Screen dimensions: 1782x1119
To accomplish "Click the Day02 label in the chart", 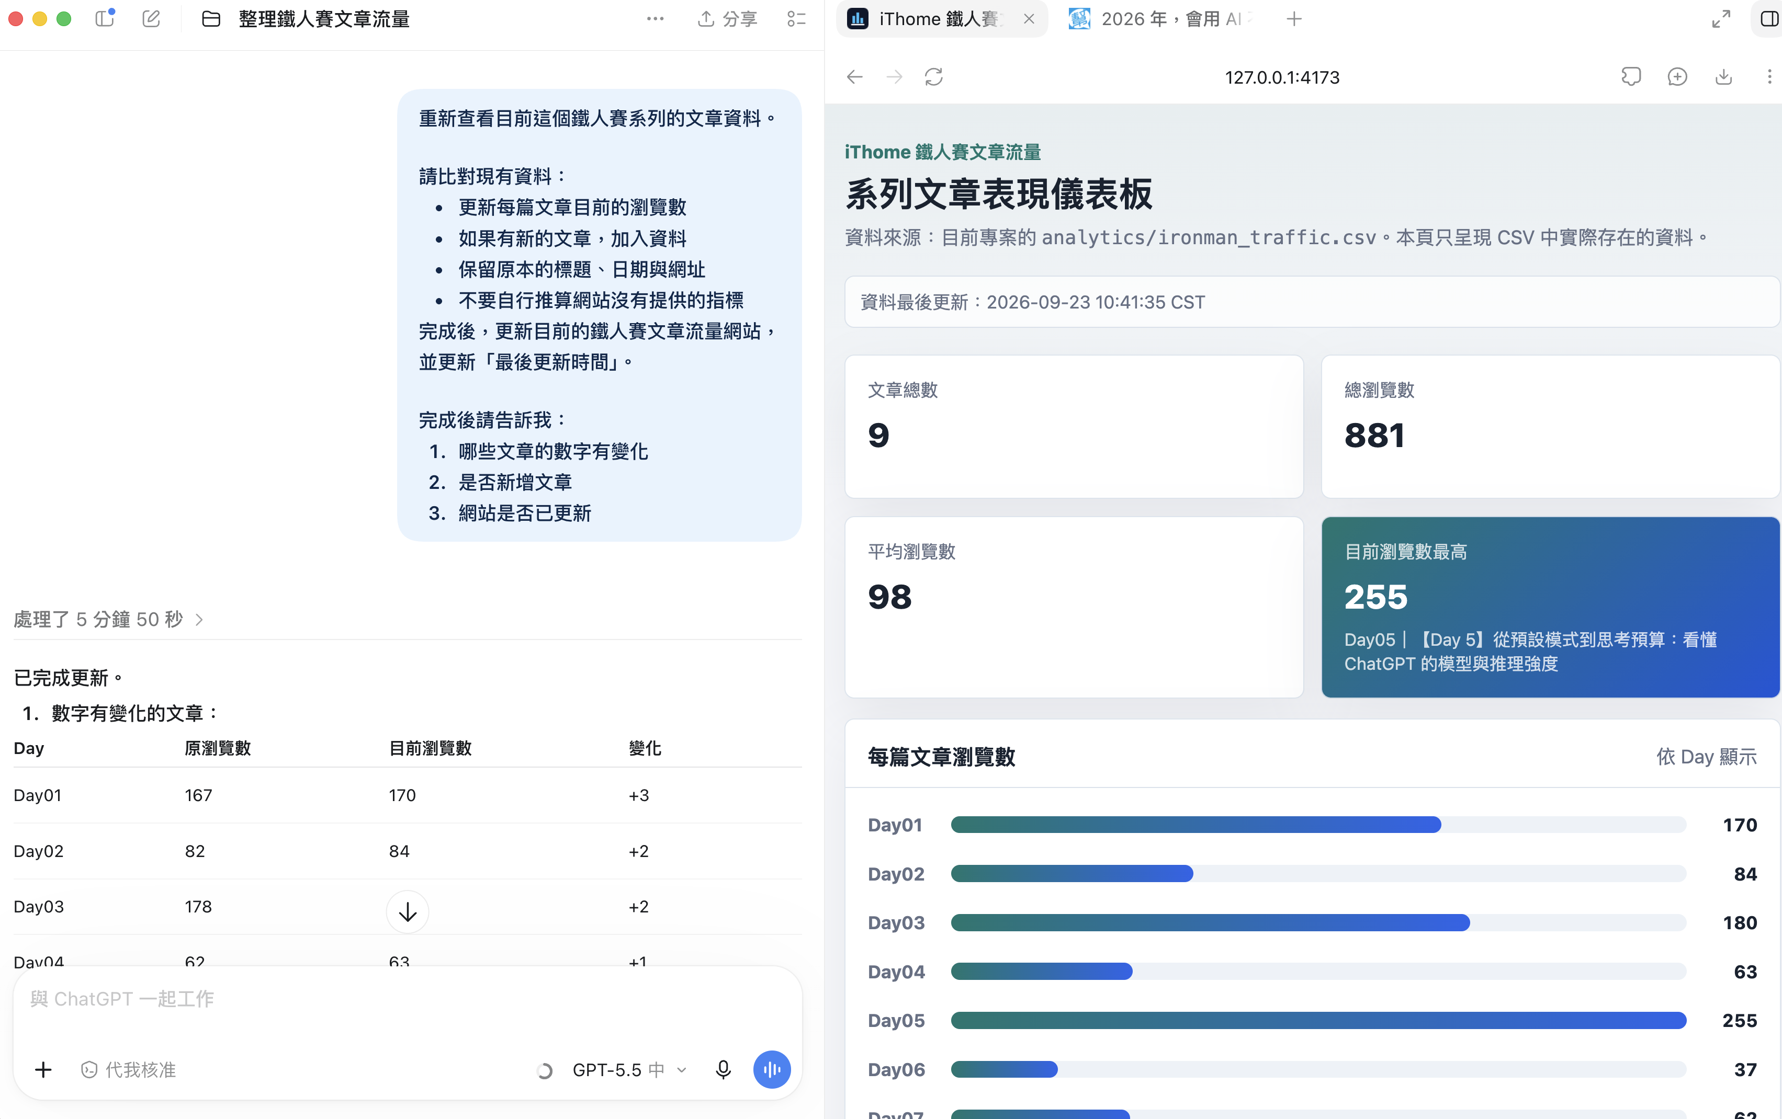I will (x=896, y=874).
